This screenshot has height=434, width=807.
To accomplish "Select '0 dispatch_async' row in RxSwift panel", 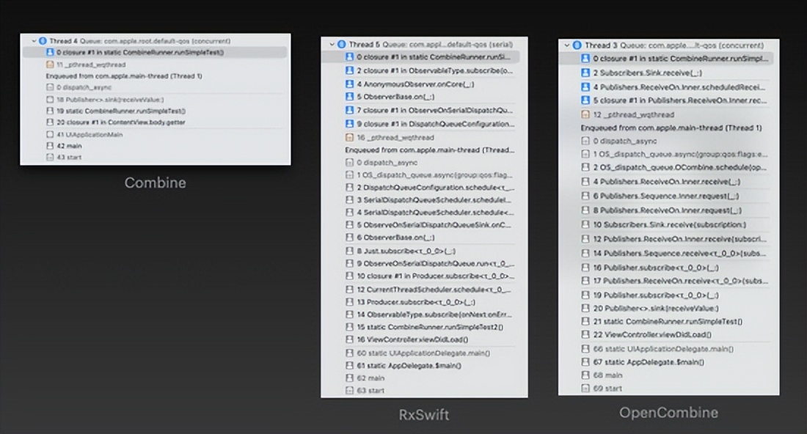I will pyautogui.click(x=420, y=163).
